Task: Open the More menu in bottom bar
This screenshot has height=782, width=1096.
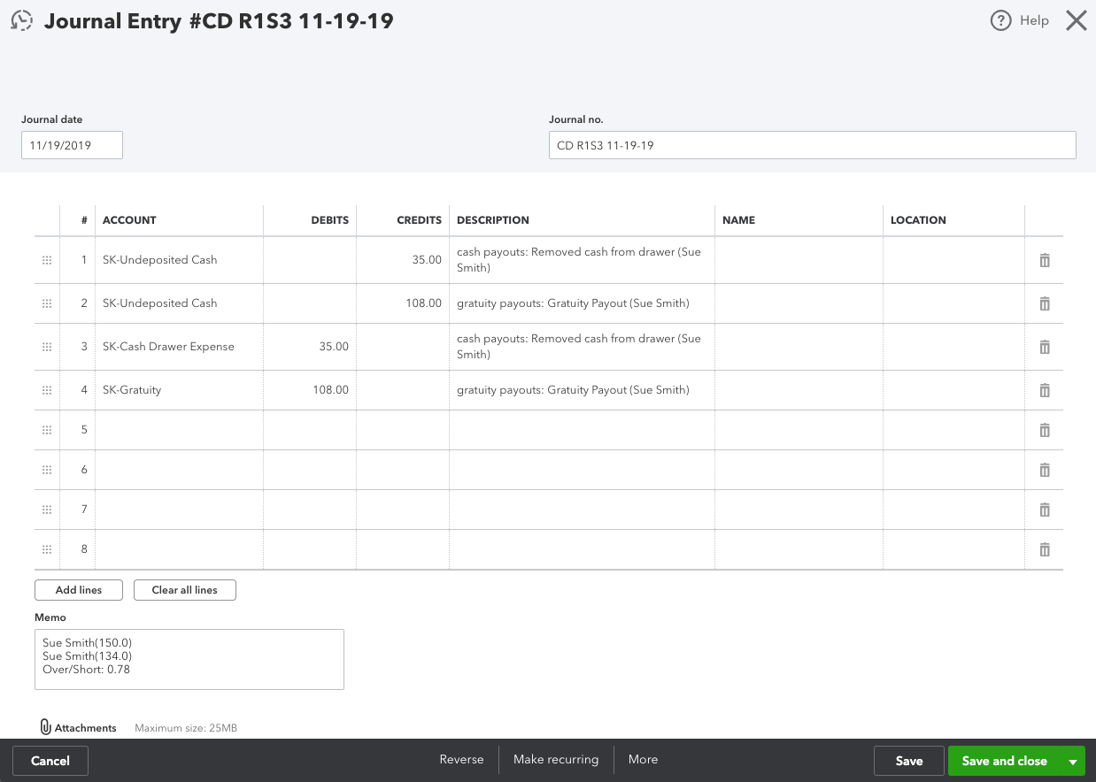Action: 643,760
